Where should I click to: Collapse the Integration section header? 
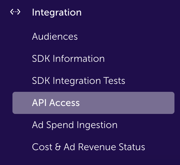57,12
